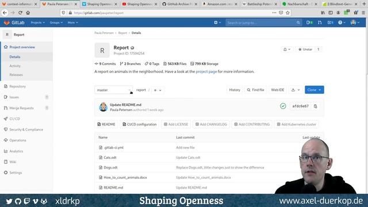Go back with browser back arrow

click(5, 13)
